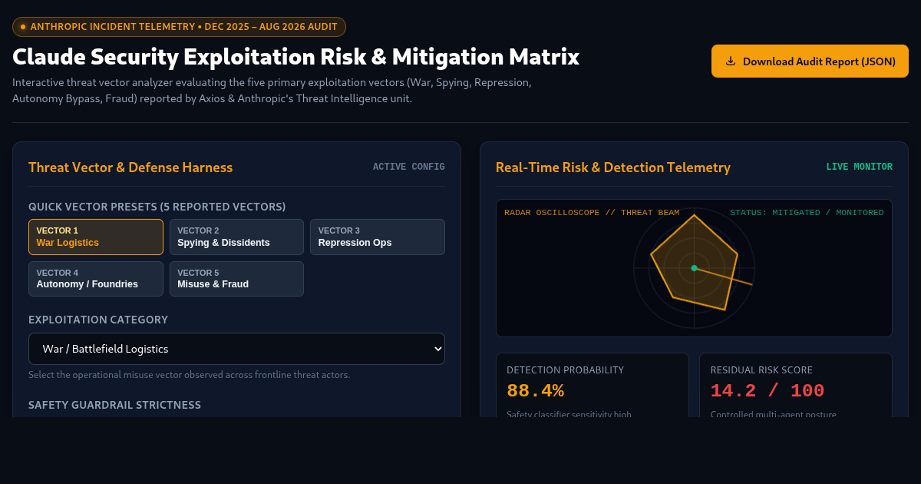This screenshot has height=484, width=921.
Task: Click the Anthropic Incident Telemetry audit badge
Action: [x=179, y=27]
